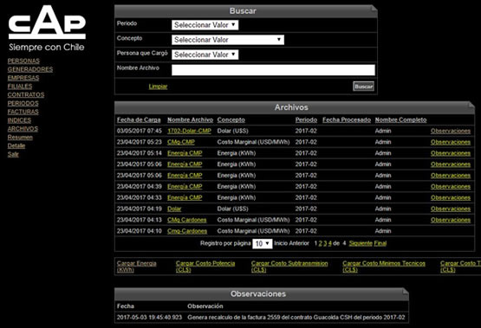Image resolution: width=481 pixels, height=328 pixels.
Task: Navigate to INDICES in sidebar
Action: (x=19, y=120)
